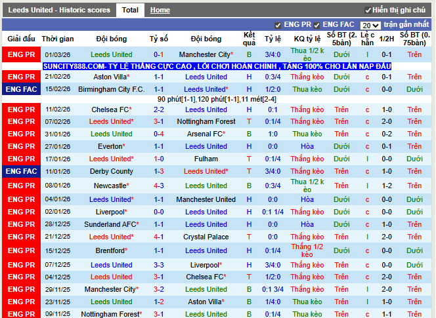Open Crystal Palace team name
The image size is (436, 318).
click(x=206, y=237)
